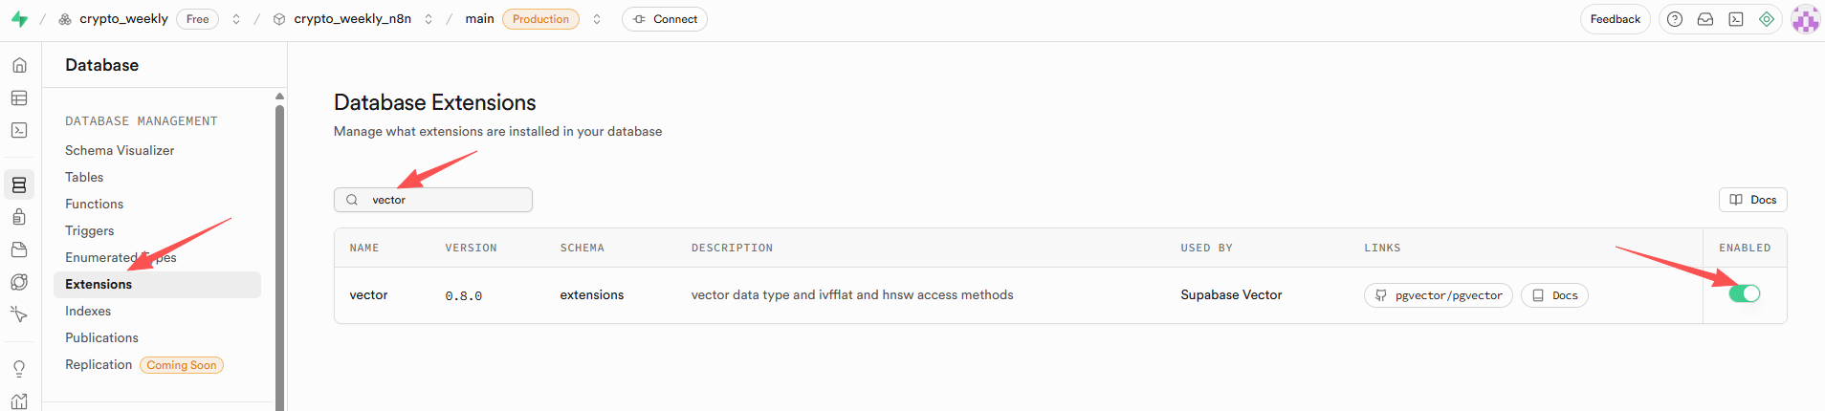Open the Storage sidebar icon
This screenshot has width=1825, height=411.
point(19,249)
